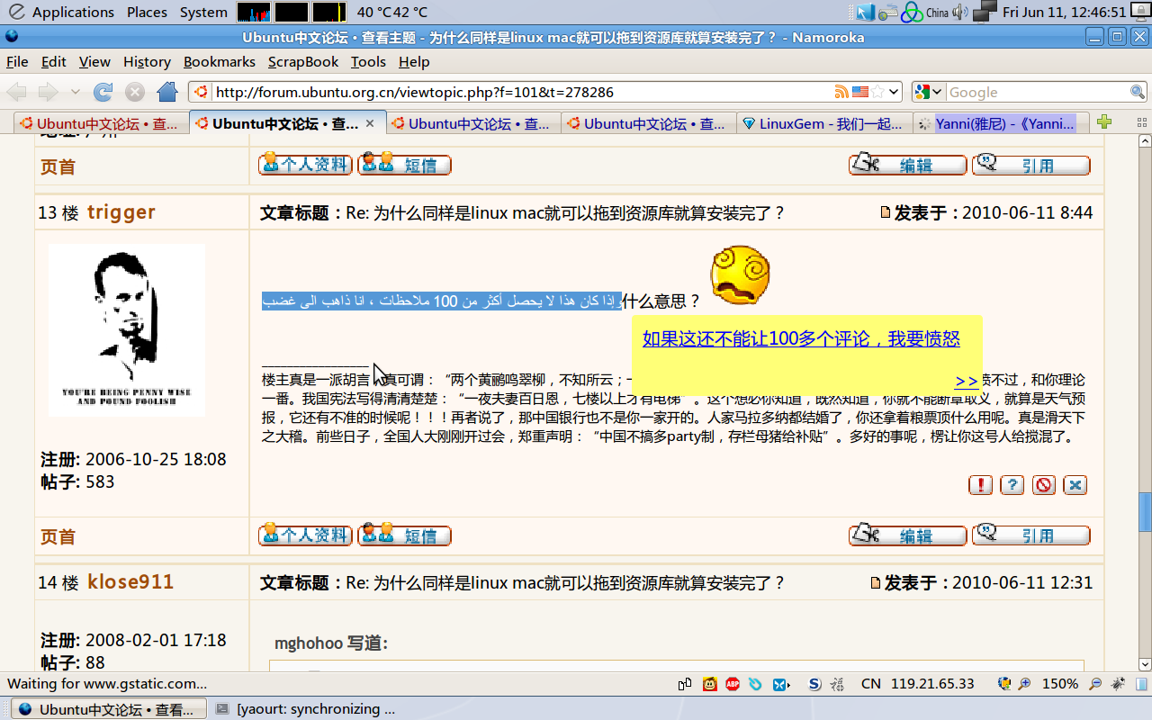This screenshot has height=720, width=1152.
Task: Go back with the Back arrow button
Action: 17,92
